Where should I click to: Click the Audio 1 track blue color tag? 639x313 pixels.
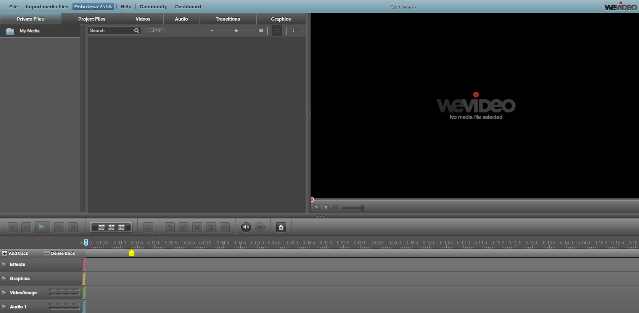tap(84, 307)
